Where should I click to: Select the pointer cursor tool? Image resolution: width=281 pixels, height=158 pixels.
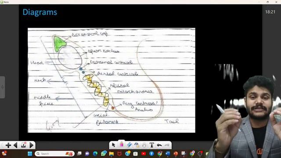pos(113,145)
